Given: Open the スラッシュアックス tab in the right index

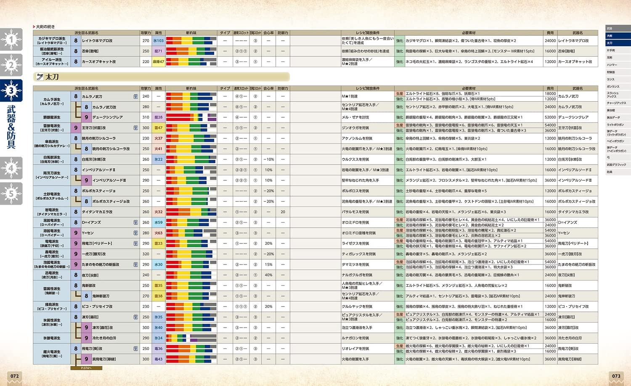Looking at the screenshot, I should (x=618, y=95).
